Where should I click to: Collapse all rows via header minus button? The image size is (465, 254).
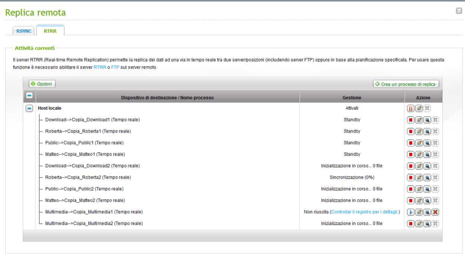[x=29, y=96]
